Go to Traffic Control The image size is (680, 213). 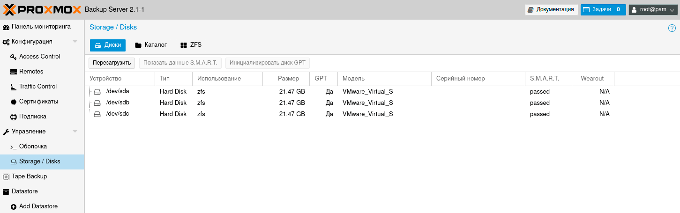[x=37, y=87]
